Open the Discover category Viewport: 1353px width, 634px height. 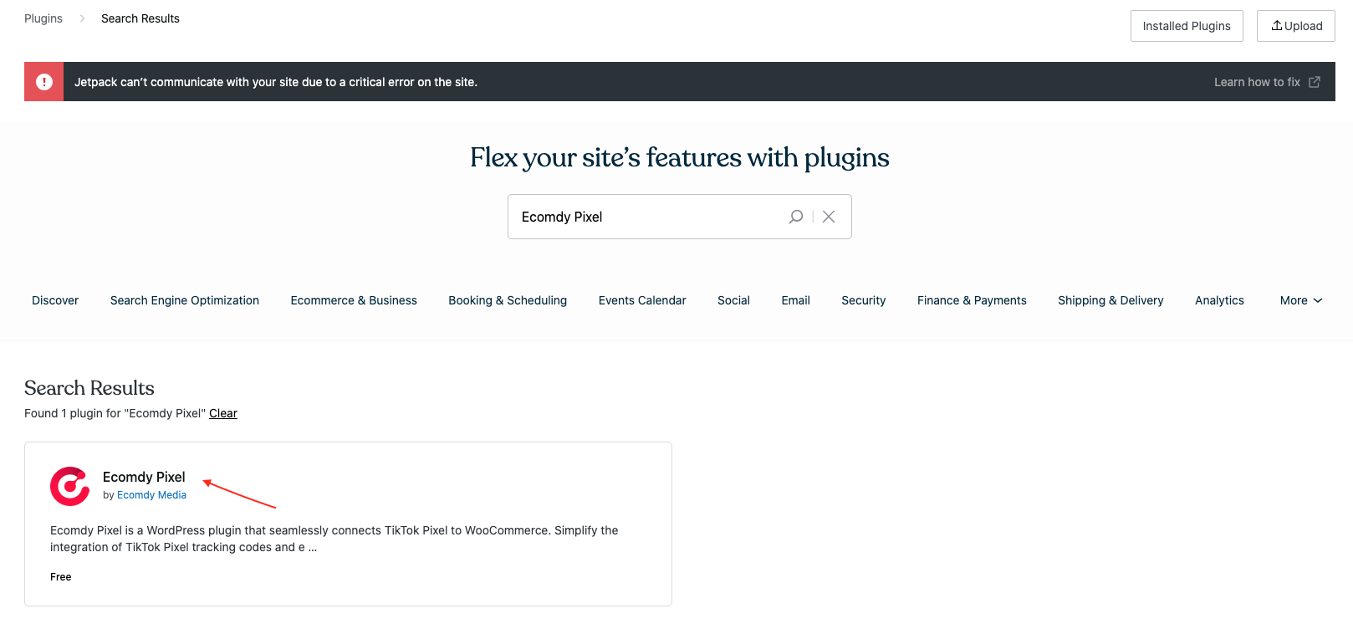pos(55,300)
